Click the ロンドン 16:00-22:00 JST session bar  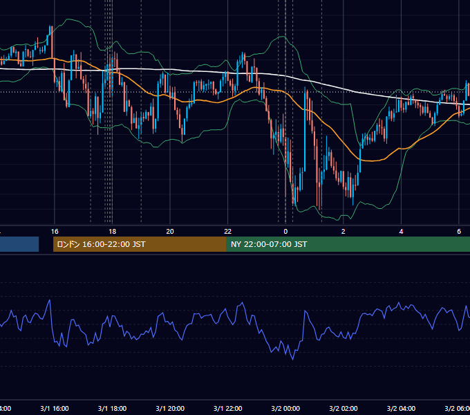tap(140, 244)
